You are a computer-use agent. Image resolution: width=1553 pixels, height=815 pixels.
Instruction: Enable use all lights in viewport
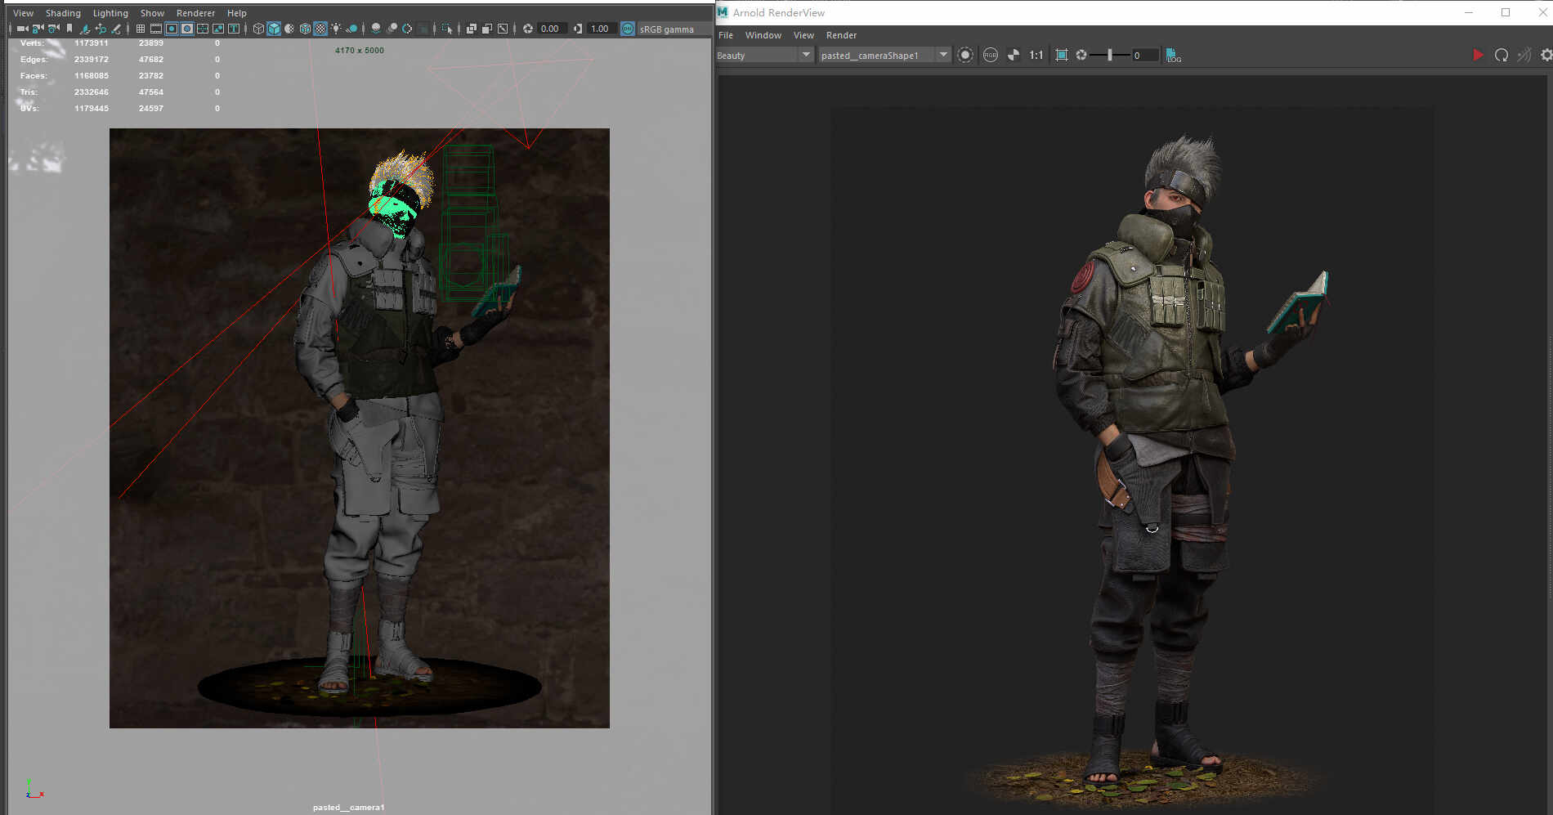(x=336, y=29)
